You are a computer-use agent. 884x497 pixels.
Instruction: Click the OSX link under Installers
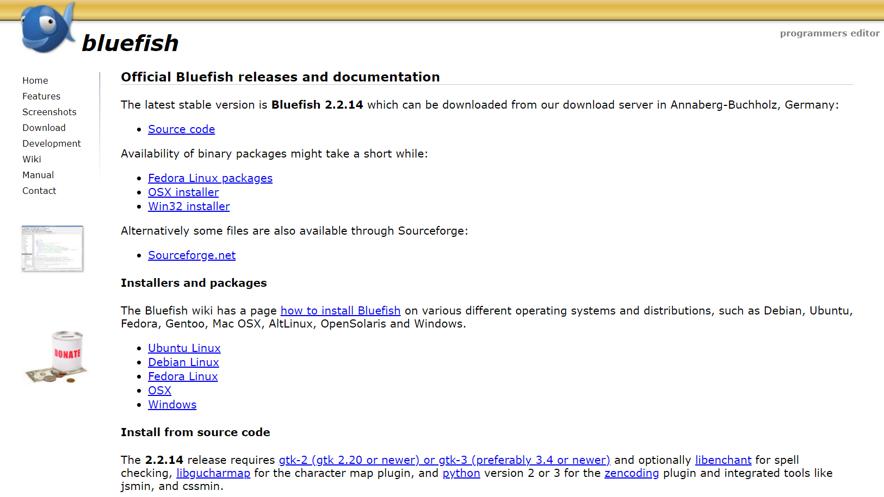(159, 391)
